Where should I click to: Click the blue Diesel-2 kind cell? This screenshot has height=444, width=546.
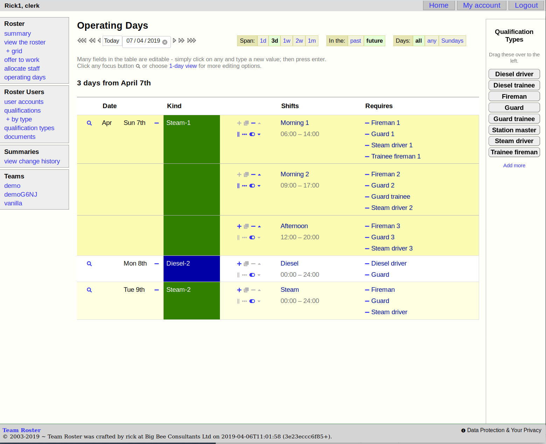pyautogui.click(x=192, y=269)
